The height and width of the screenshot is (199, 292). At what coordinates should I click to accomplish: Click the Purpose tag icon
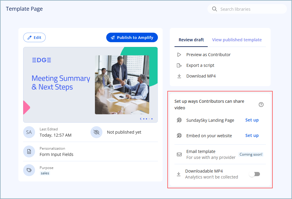pyautogui.click(x=29, y=170)
